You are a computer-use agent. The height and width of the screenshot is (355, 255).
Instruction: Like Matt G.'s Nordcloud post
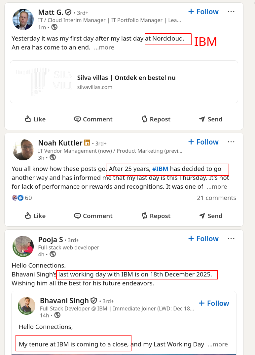35,119
